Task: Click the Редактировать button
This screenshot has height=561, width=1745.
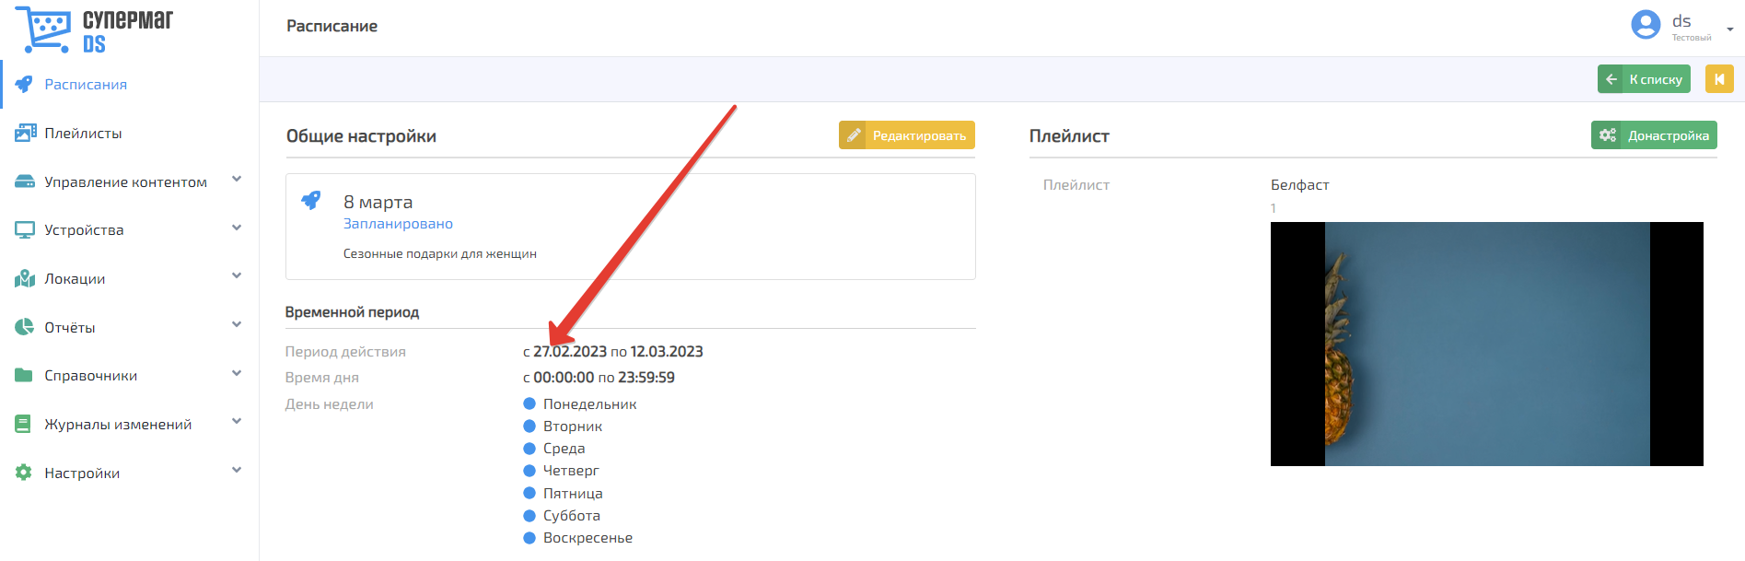Action: pyautogui.click(x=907, y=135)
